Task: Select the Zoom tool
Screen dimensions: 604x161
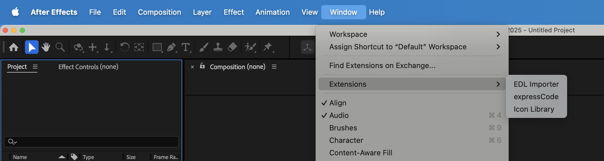Action: point(60,47)
